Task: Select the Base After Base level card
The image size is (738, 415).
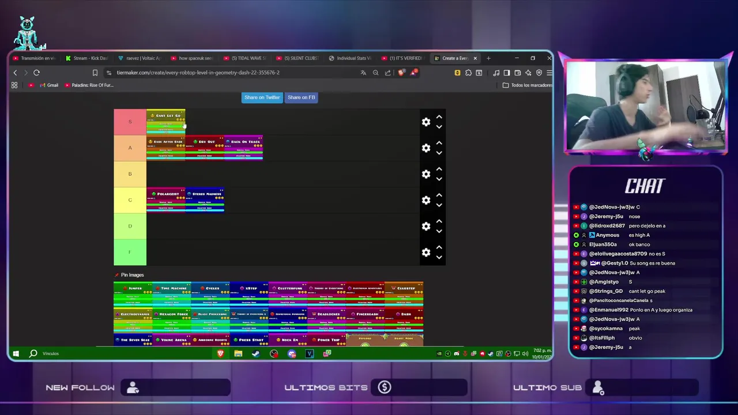Action: 166,148
